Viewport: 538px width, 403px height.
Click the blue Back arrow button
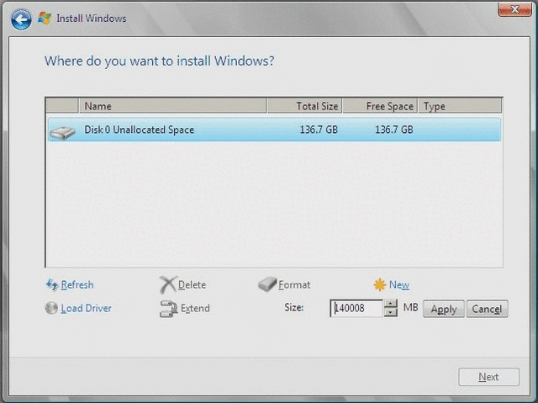pos(21,19)
